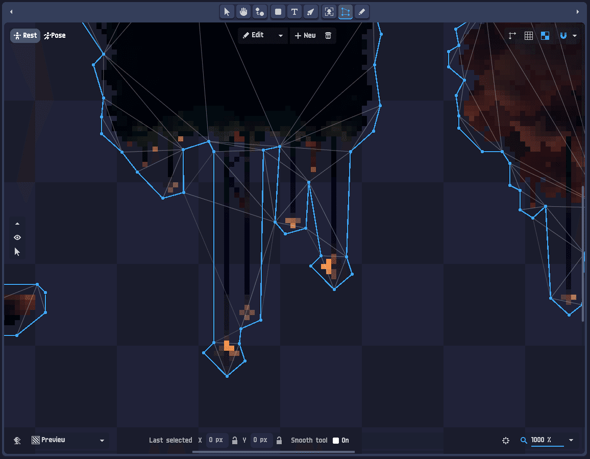This screenshot has width=590, height=459.
Task: Toggle the eye visibility icon
Action: pos(17,237)
